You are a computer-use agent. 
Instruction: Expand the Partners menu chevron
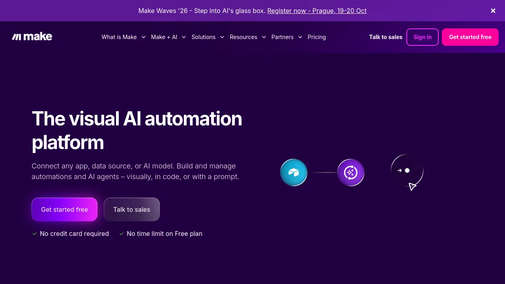point(300,37)
